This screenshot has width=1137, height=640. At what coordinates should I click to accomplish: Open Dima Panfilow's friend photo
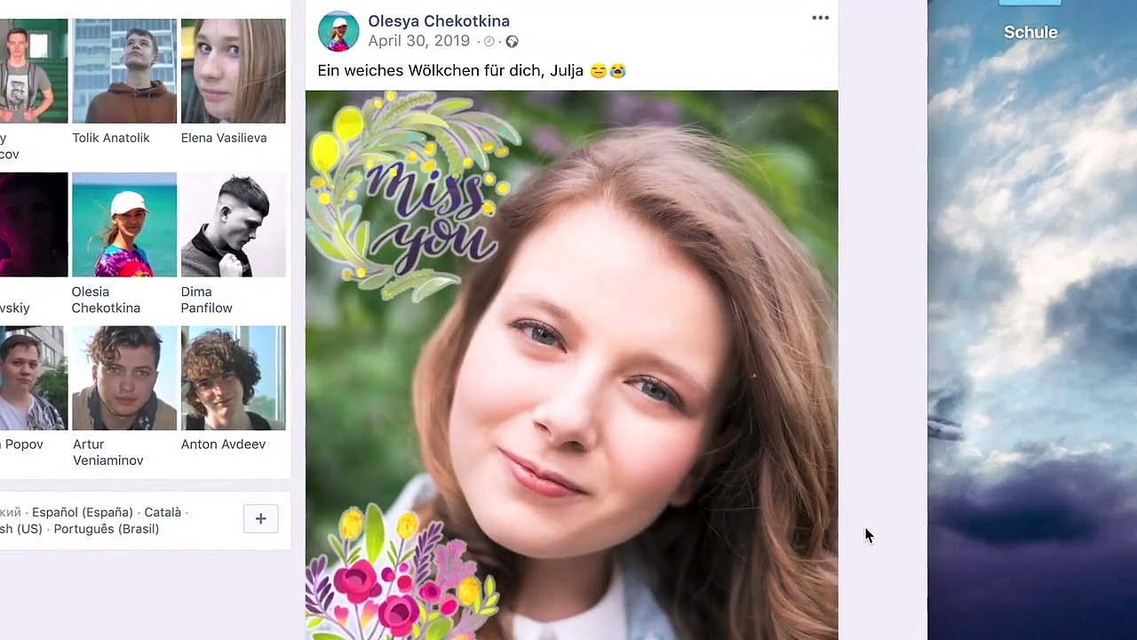[x=233, y=225]
